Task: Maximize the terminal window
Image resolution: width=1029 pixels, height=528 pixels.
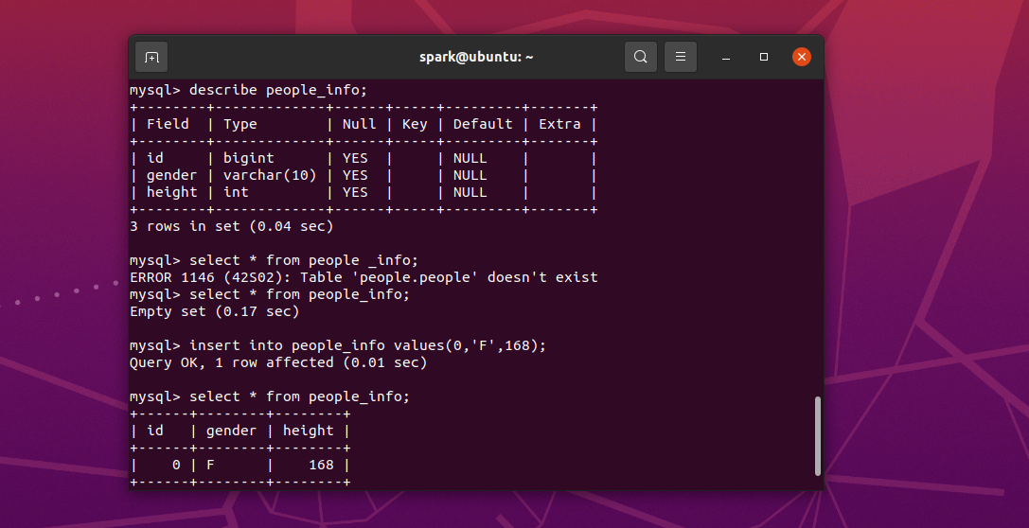Action: click(764, 57)
